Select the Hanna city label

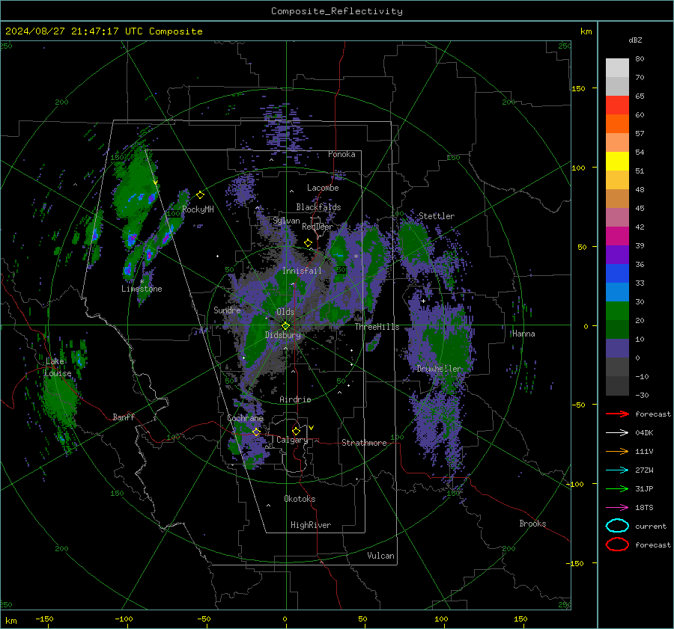[x=523, y=334]
